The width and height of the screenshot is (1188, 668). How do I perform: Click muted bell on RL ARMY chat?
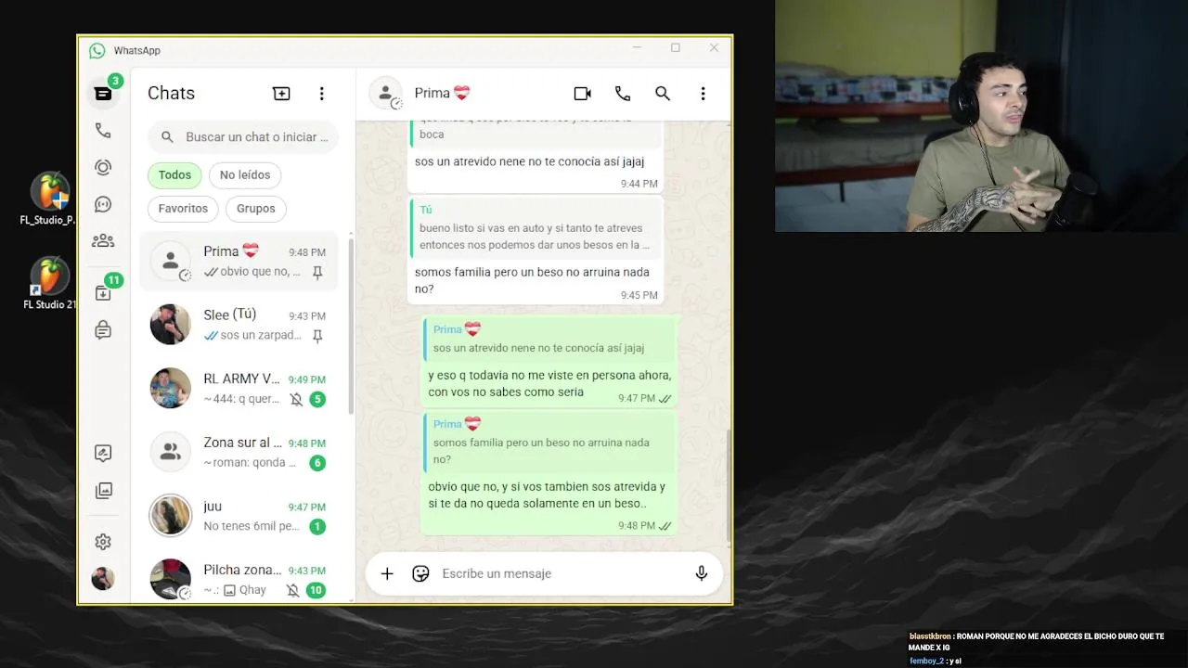(x=296, y=400)
